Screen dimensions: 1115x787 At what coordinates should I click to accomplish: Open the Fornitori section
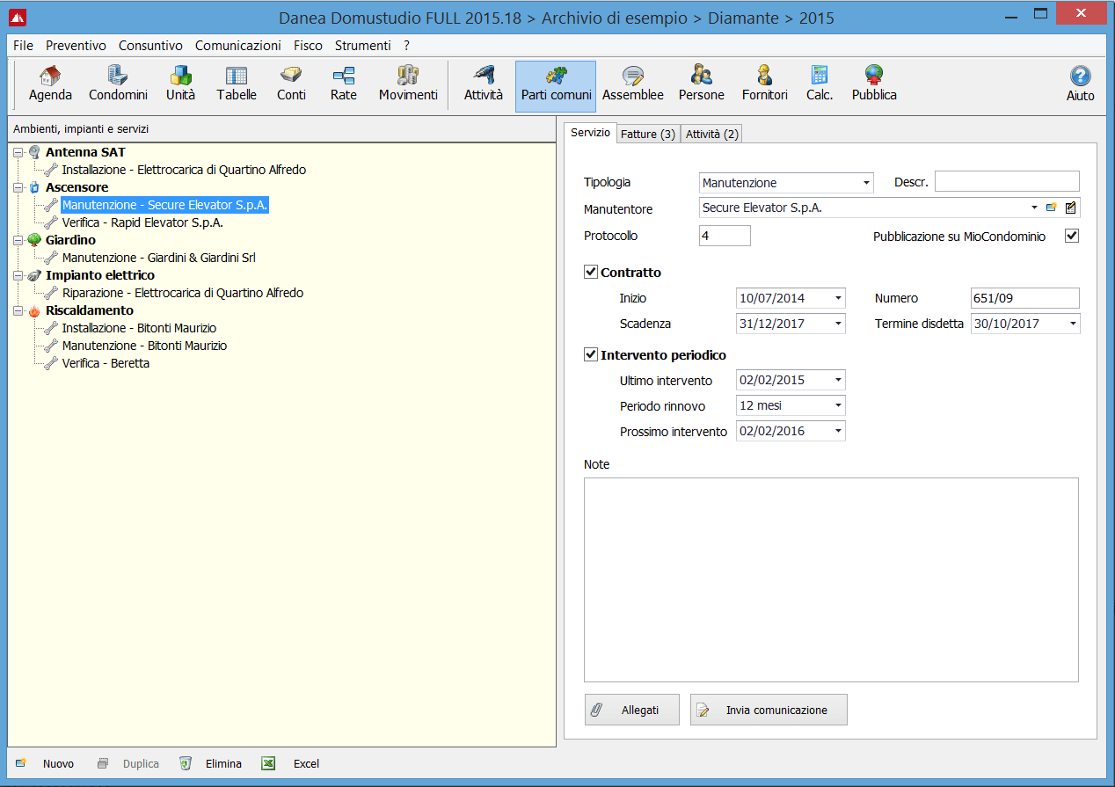point(765,84)
